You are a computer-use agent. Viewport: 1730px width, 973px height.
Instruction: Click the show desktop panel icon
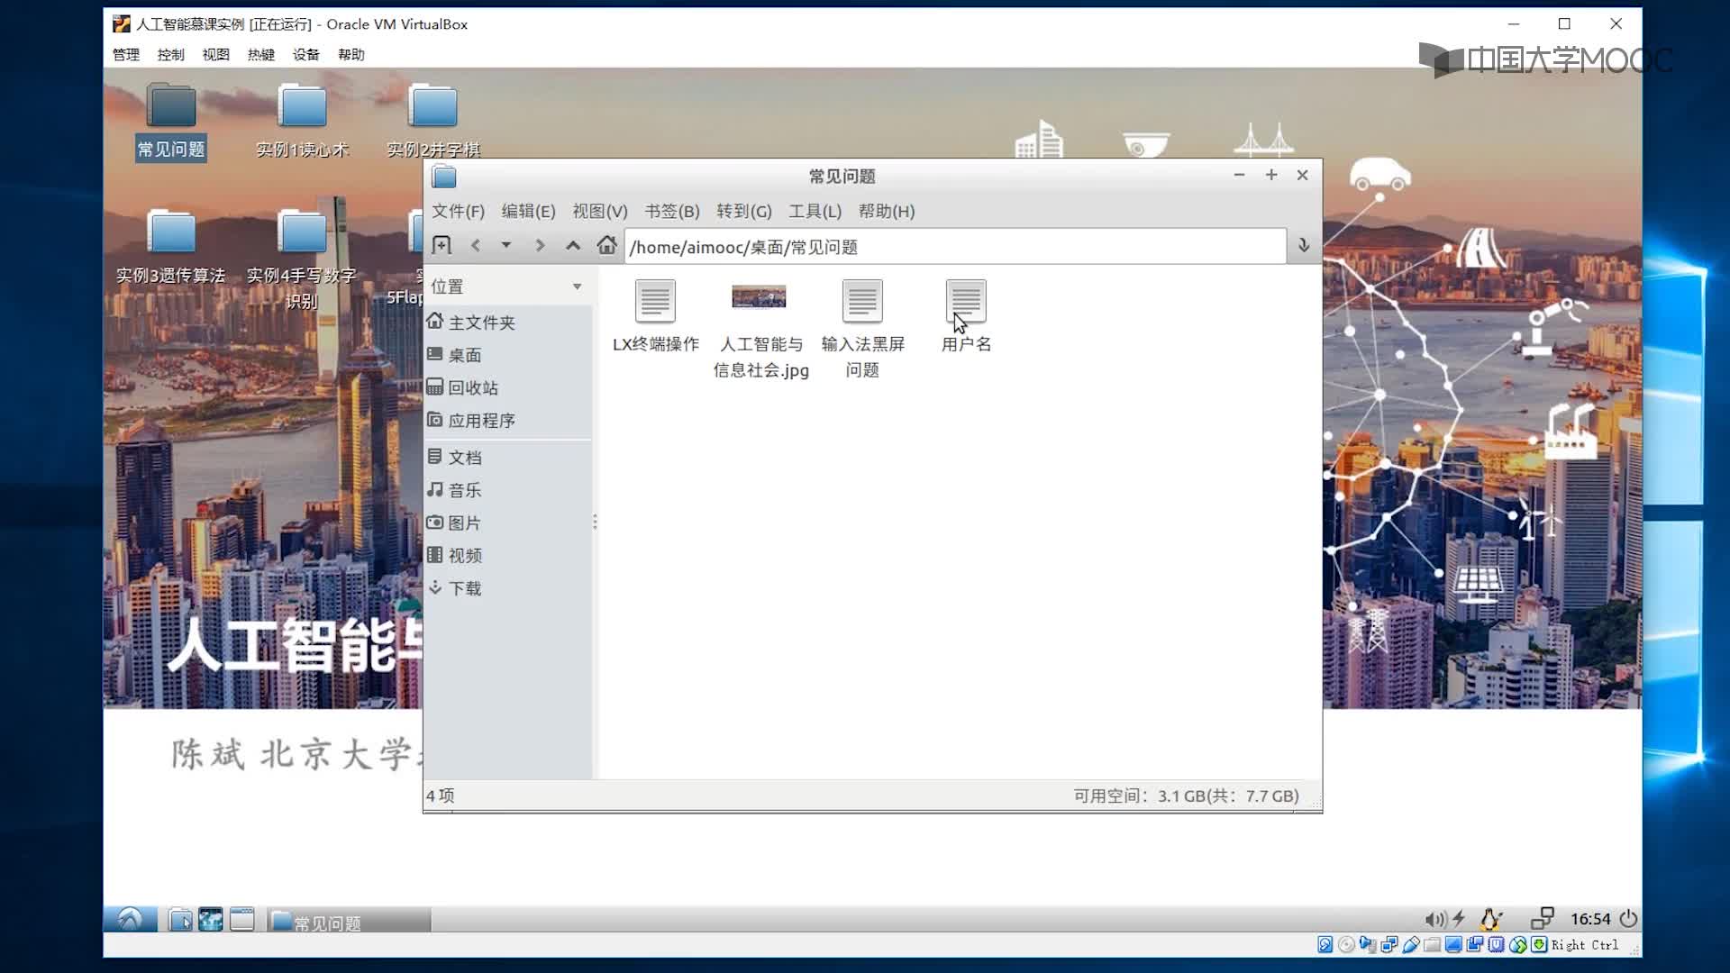[241, 919]
